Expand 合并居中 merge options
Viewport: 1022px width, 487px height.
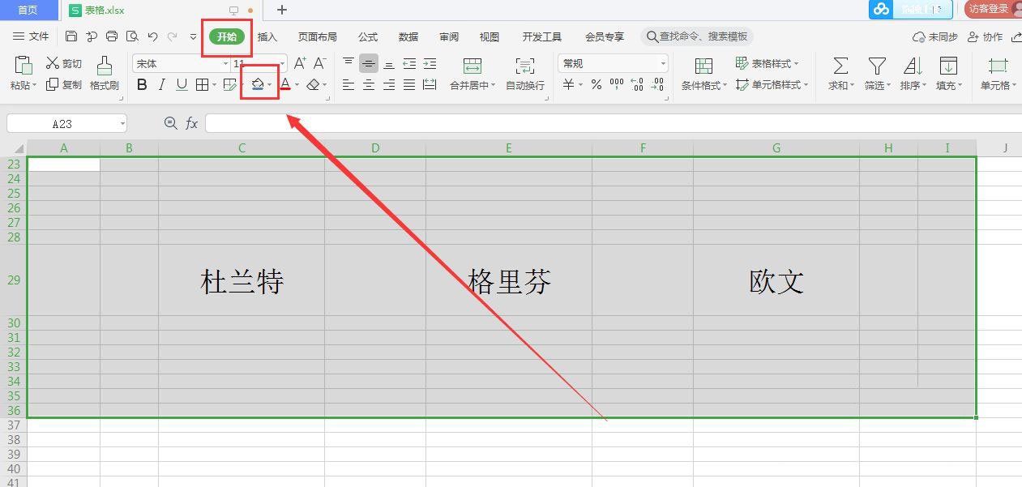pyautogui.click(x=493, y=85)
